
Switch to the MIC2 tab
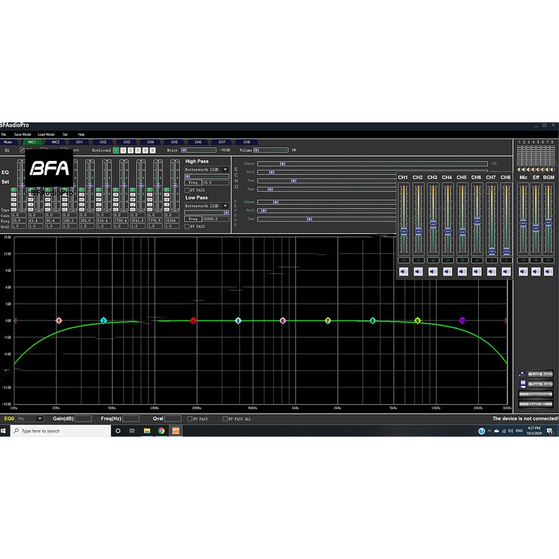pos(56,142)
